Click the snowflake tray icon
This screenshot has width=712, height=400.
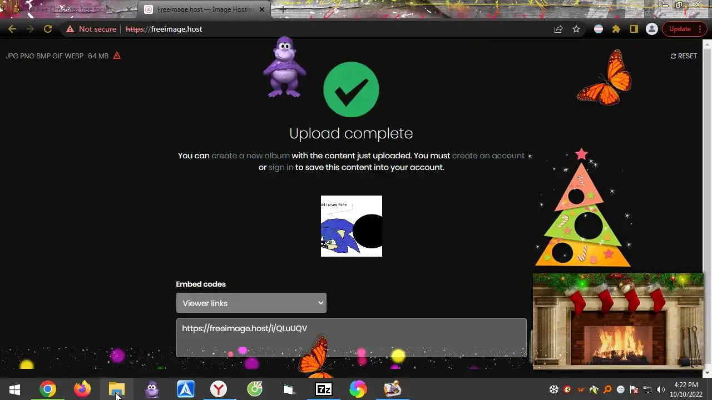554,389
